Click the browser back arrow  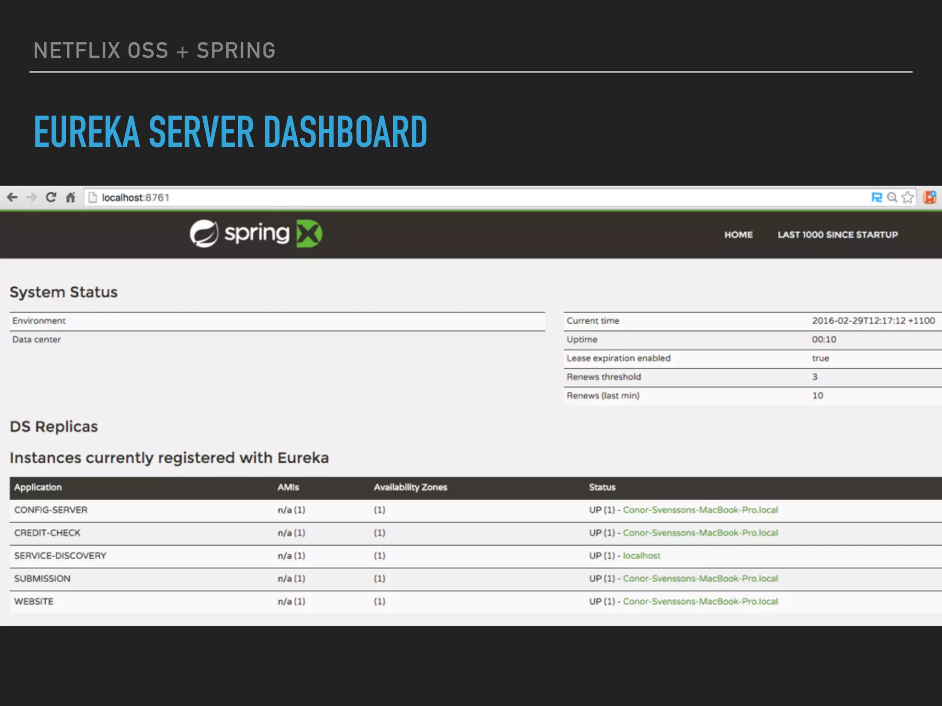click(12, 197)
